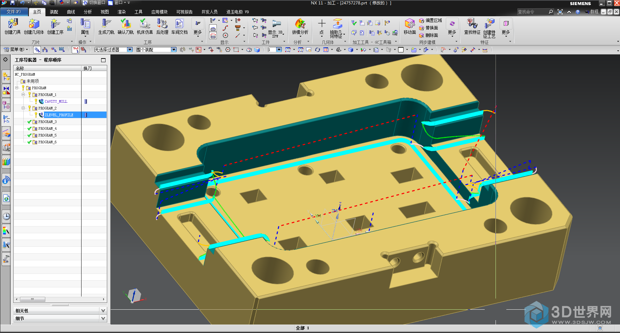
Task: Maximize the 工序导航器 panel with the square button
Action: point(103,60)
